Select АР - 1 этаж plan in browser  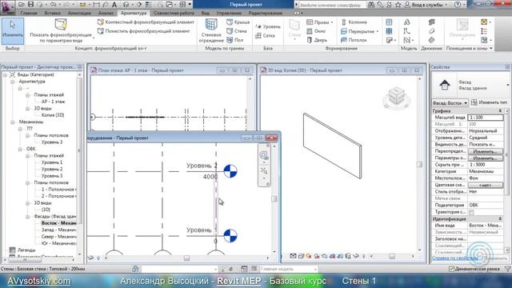click(53, 102)
